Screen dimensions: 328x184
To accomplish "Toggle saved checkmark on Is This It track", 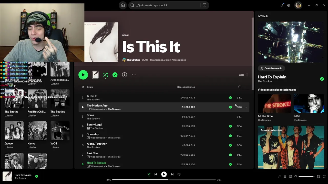I will point(230,98).
